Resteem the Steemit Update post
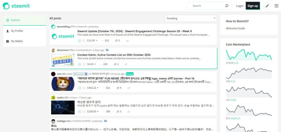Viewport: 281px width, 132px height. (x=127, y=41)
